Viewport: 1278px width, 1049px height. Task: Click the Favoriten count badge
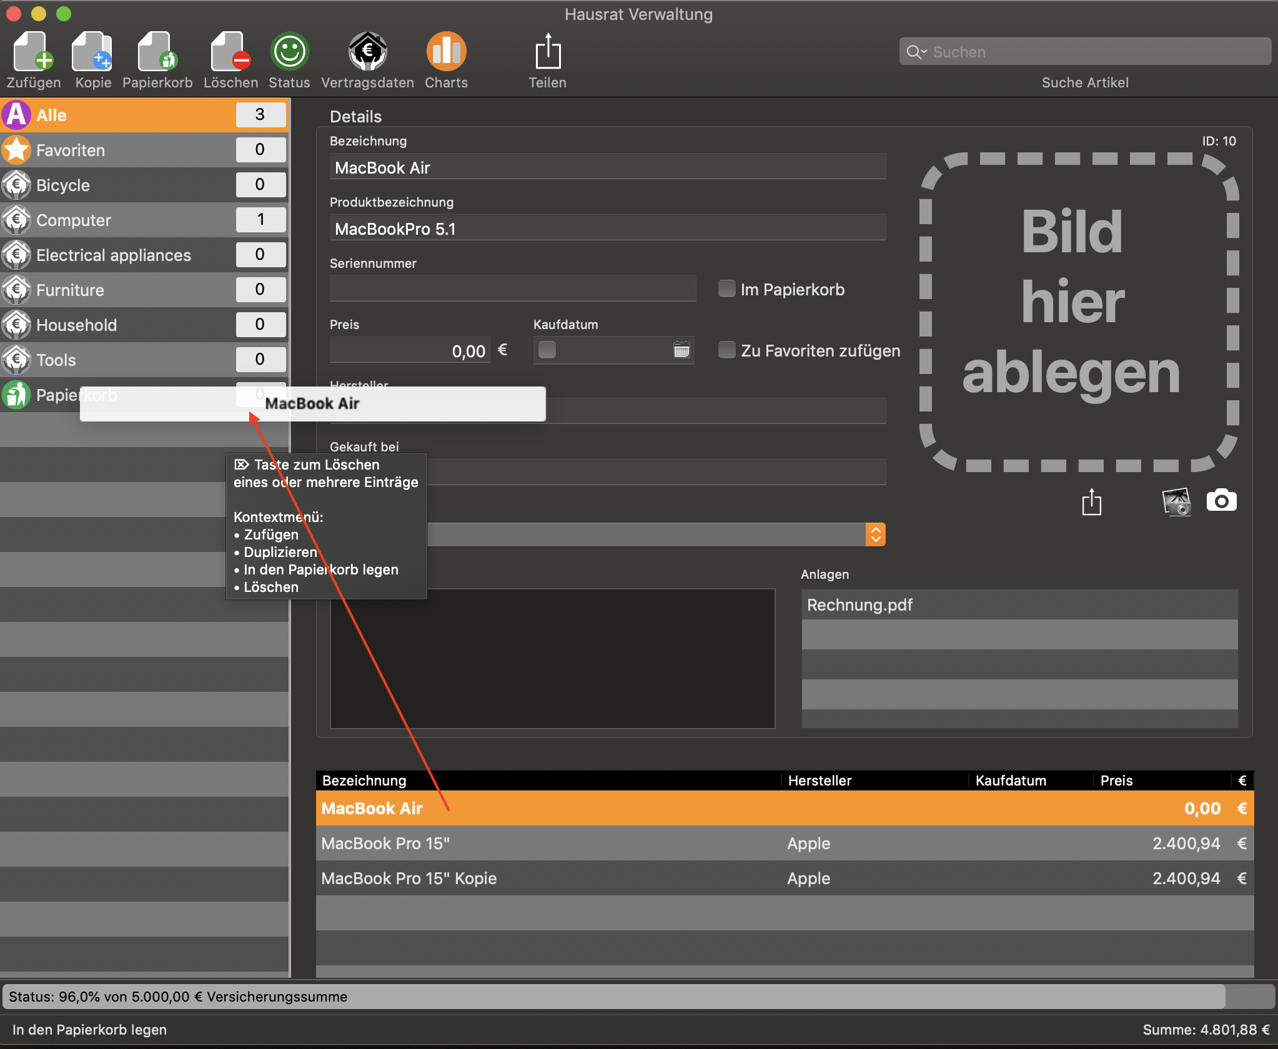[x=260, y=150]
